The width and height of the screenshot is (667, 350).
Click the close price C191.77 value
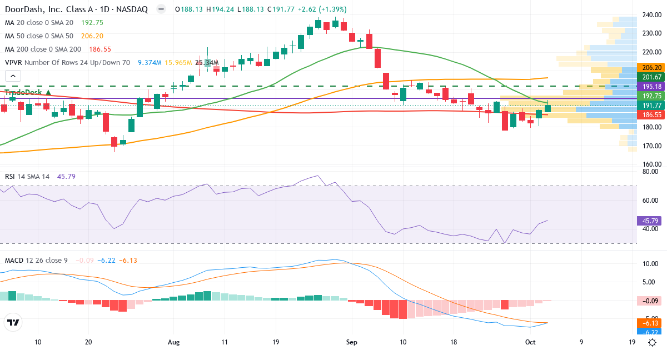(281, 9)
